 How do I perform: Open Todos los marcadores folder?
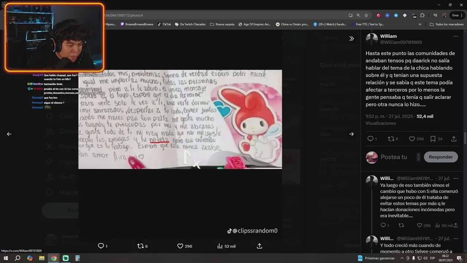pos(447,24)
